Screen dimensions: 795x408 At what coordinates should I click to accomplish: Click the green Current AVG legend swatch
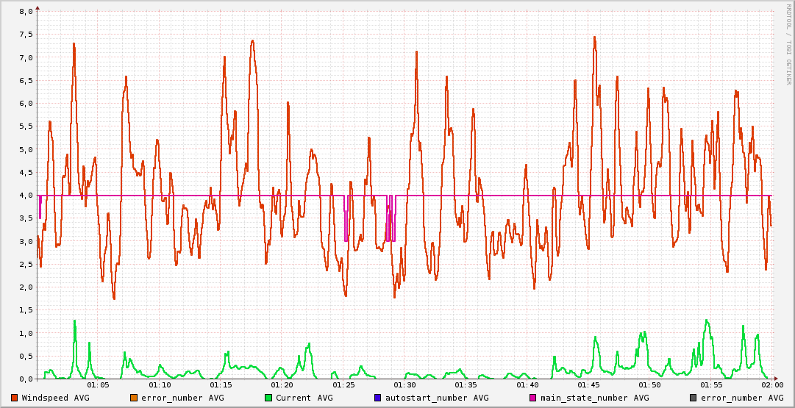[268, 398]
